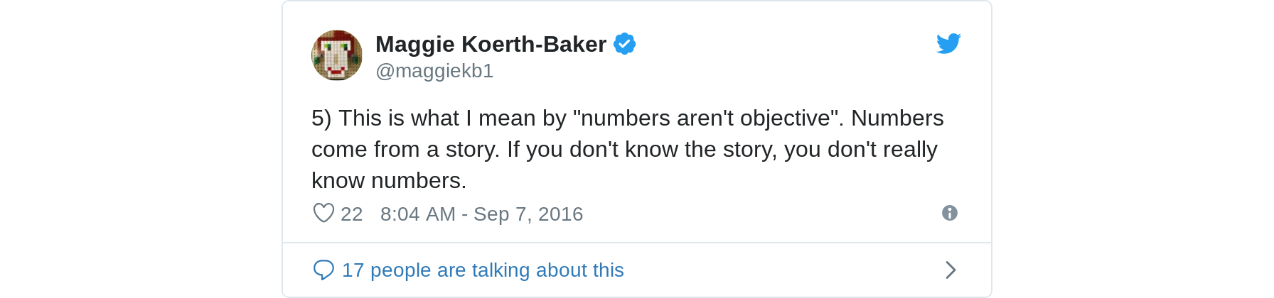Click the 8:04 AM - Sep 7, 2016 timestamp
The height and width of the screenshot is (298, 1274).
[481, 214]
